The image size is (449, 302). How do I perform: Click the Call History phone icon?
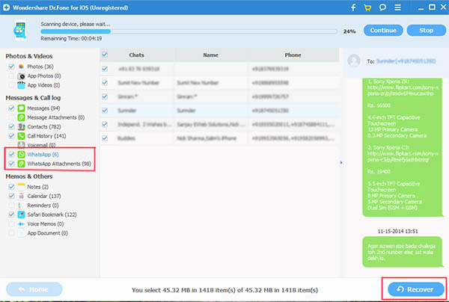point(21,136)
